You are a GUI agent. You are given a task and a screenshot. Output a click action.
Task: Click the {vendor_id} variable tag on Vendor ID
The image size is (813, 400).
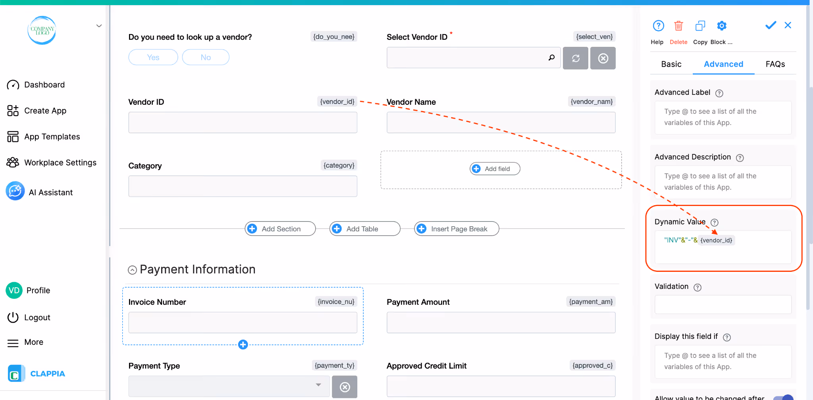coord(337,102)
